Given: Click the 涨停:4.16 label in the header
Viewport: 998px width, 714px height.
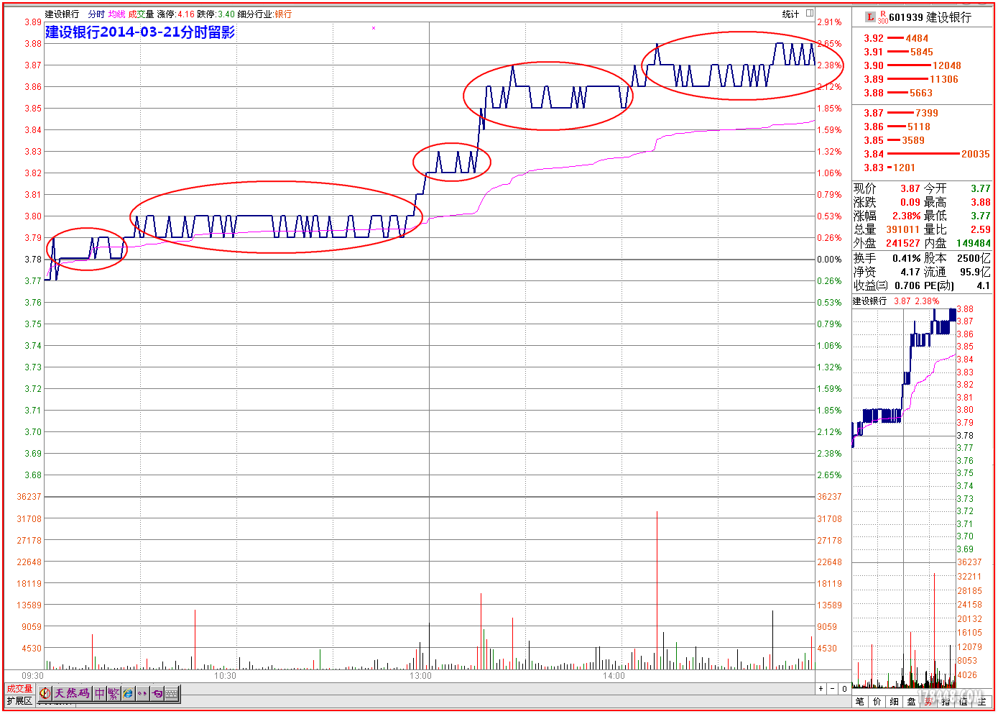Looking at the screenshot, I should tap(176, 14).
